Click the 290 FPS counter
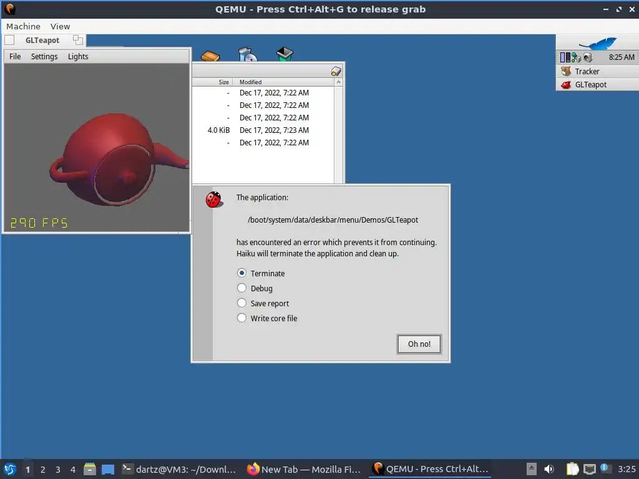 39,223
